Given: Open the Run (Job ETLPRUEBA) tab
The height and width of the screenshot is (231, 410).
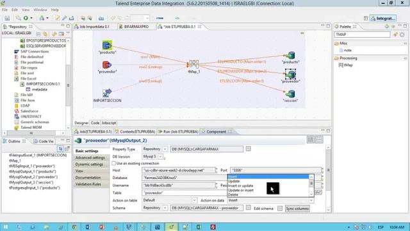Looking at the screenshot, I should click(178, 132).
